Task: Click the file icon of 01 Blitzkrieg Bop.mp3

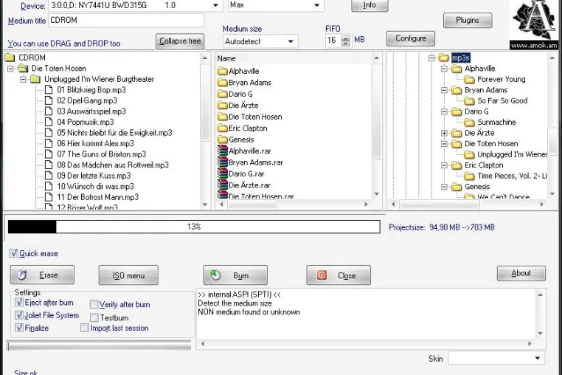Action: point(49,90)
